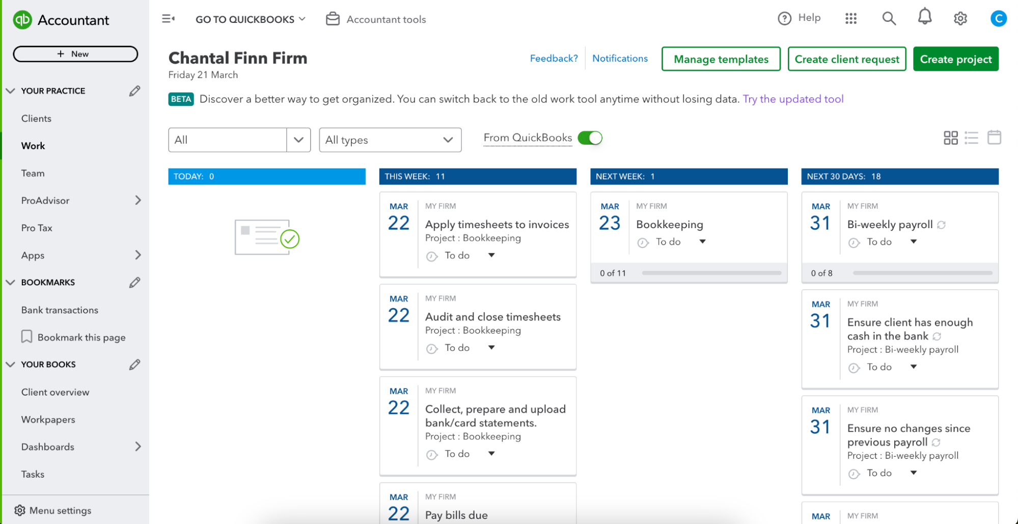The height and width of the screenshot is (524, 1018).
Task: Switch to calendar view icon
Action: pos(994,137)
